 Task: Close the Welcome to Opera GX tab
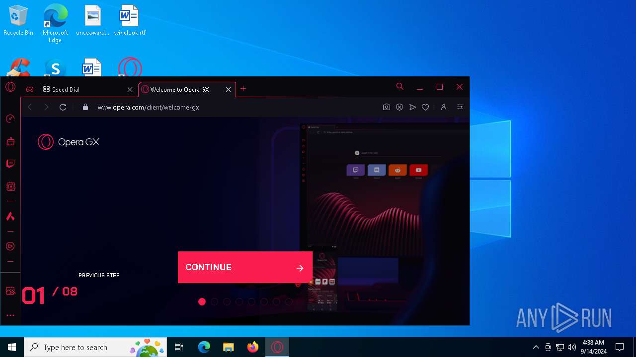coord(228,90)
